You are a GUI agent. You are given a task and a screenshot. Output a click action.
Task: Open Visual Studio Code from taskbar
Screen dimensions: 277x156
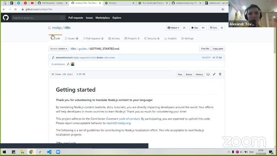point(49,152)
